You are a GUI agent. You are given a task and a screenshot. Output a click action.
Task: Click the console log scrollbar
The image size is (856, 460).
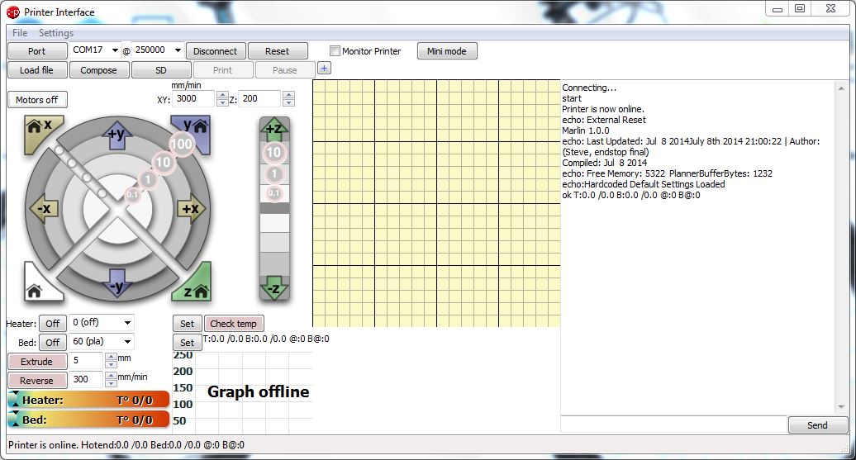841,247
